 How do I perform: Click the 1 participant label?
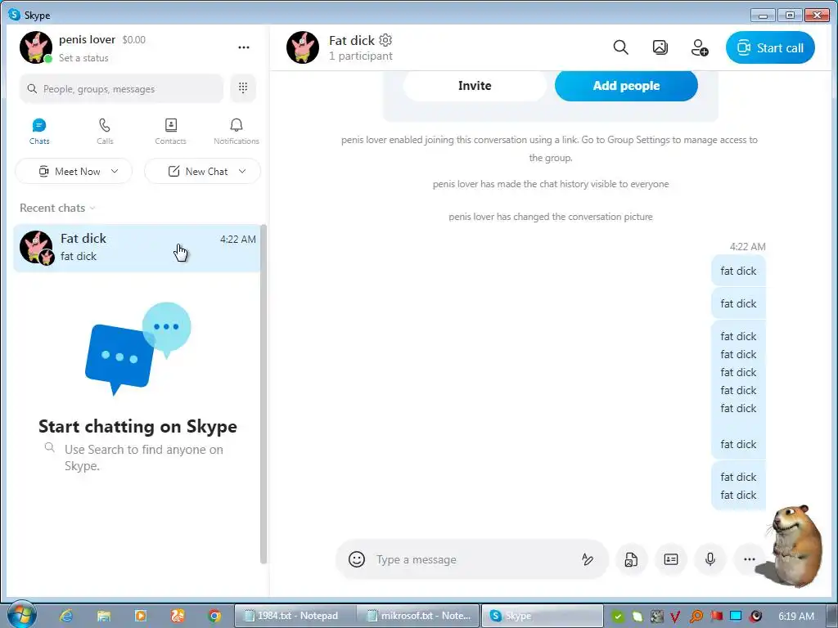point(361,56)
